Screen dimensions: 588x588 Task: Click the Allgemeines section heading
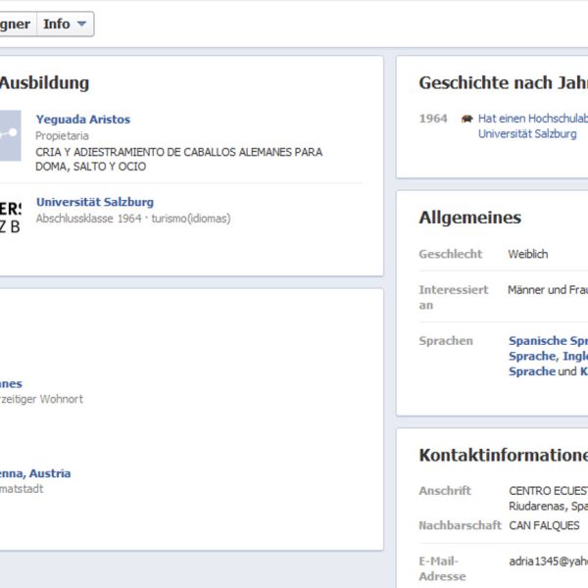click(469, 218)
